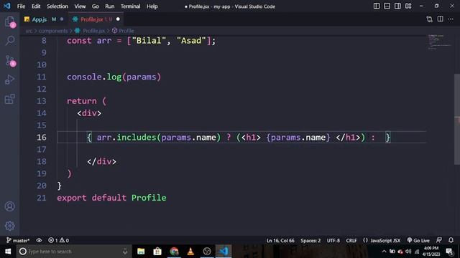Click 'export default Profile' line
Viewport: 460px width, 258px height.
pos(111,198)
